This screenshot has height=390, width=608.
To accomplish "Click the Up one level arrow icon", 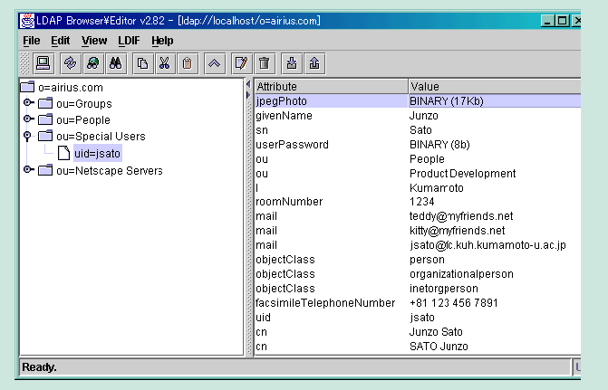I will point(215,63).
